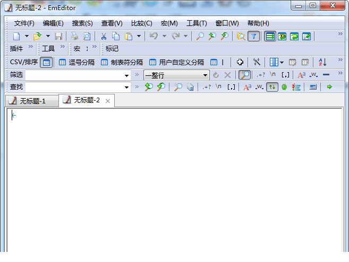Click the Paste clipboard icon

point(129,36)
